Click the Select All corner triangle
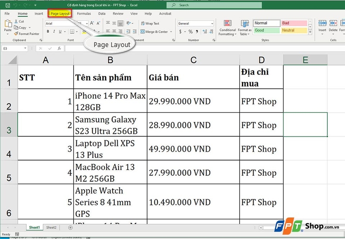Image resolution: width=345 pixels, height=239 pixels. (x=13, y=60)
